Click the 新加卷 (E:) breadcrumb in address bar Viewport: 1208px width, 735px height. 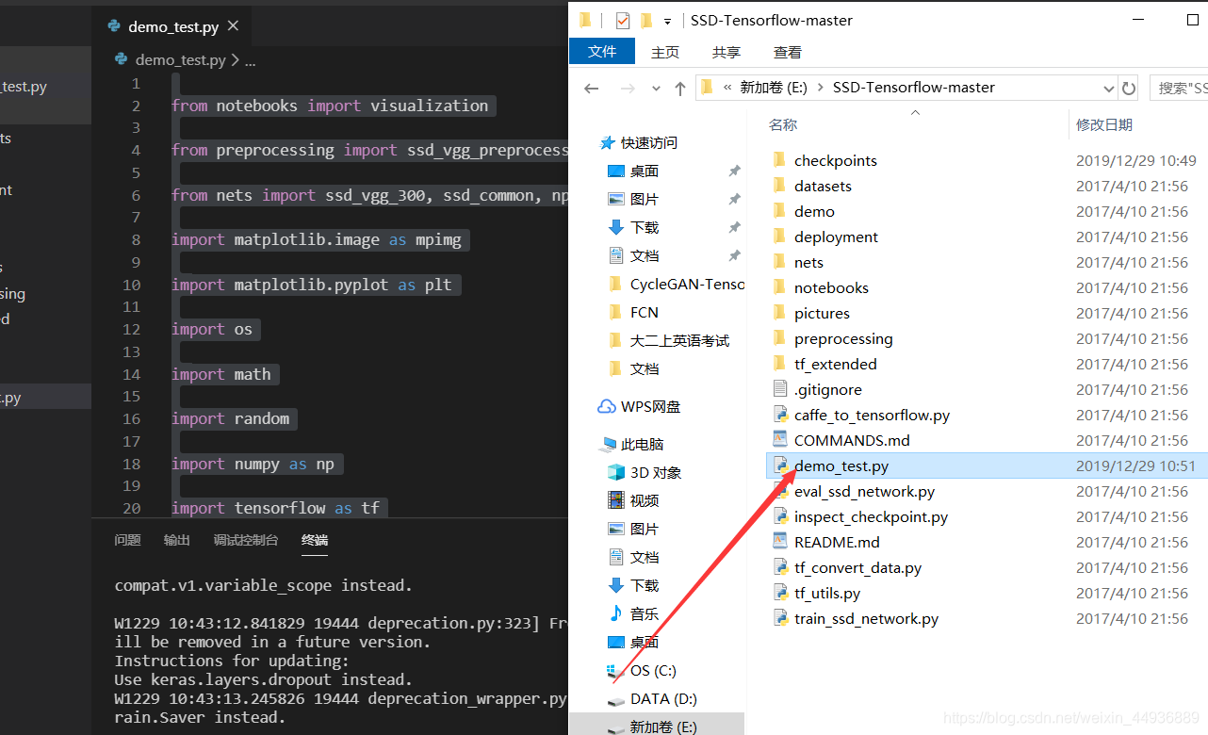point(773,88)
